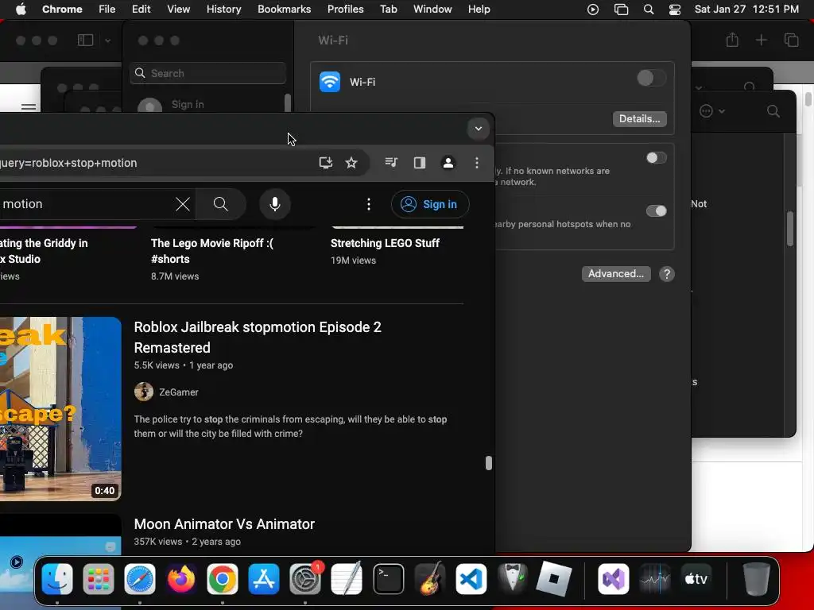Open App Store from the Dock

[264, 579]
